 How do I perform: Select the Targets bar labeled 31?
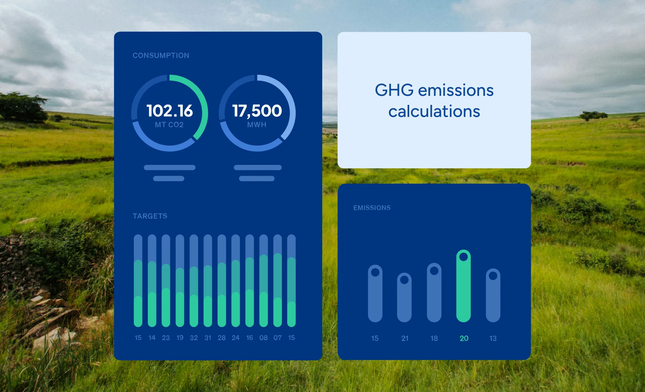click(208, 281)
